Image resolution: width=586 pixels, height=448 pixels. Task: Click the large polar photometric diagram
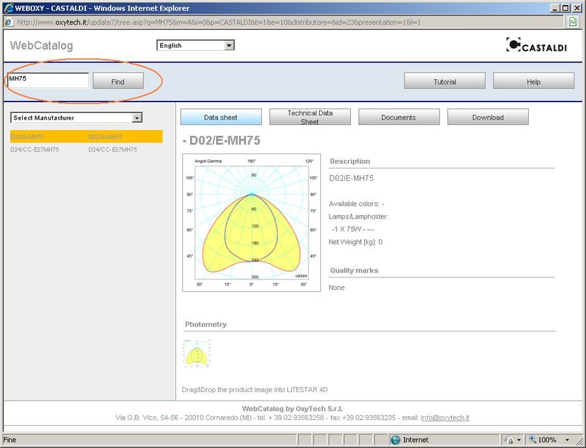pyautogui.click(x=251, y=222)
